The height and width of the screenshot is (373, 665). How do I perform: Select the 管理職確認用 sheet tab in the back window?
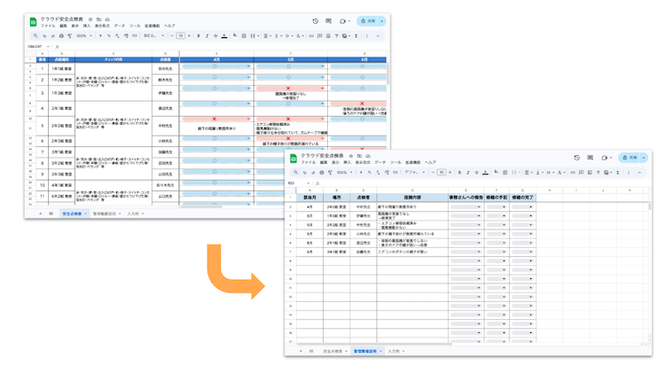coord(106,214)
